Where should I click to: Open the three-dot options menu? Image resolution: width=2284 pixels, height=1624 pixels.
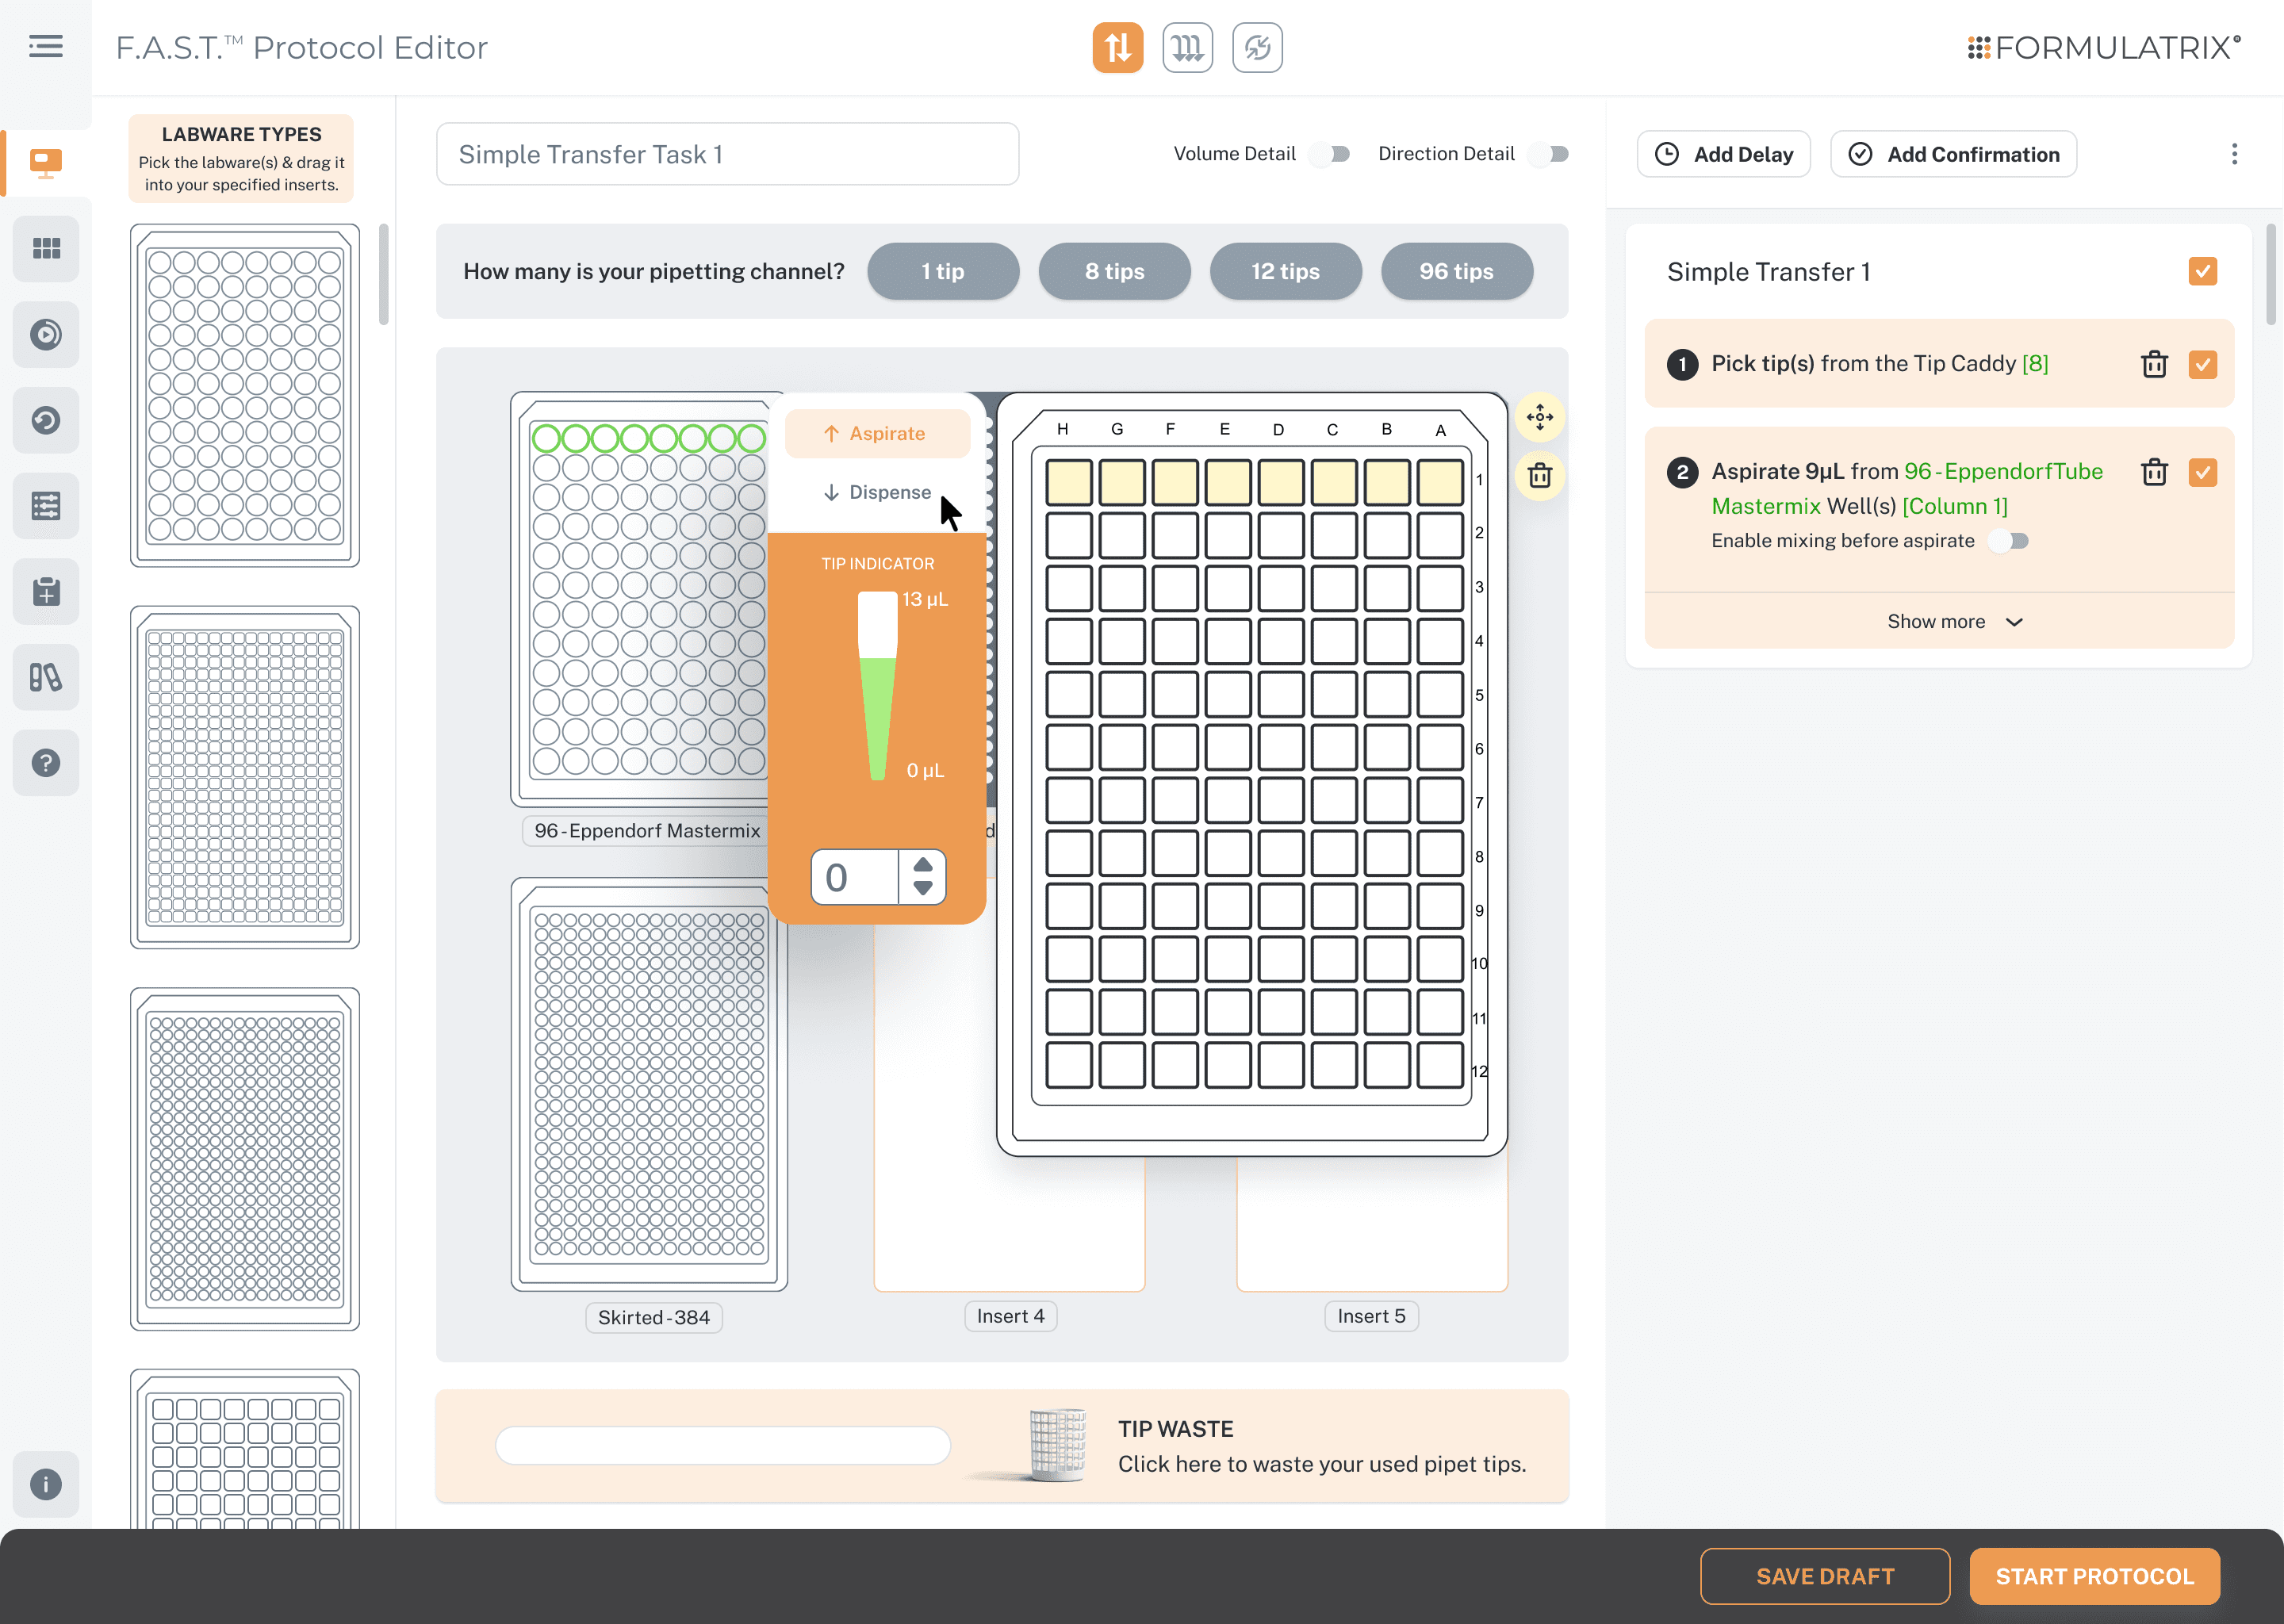(2234, 154)
